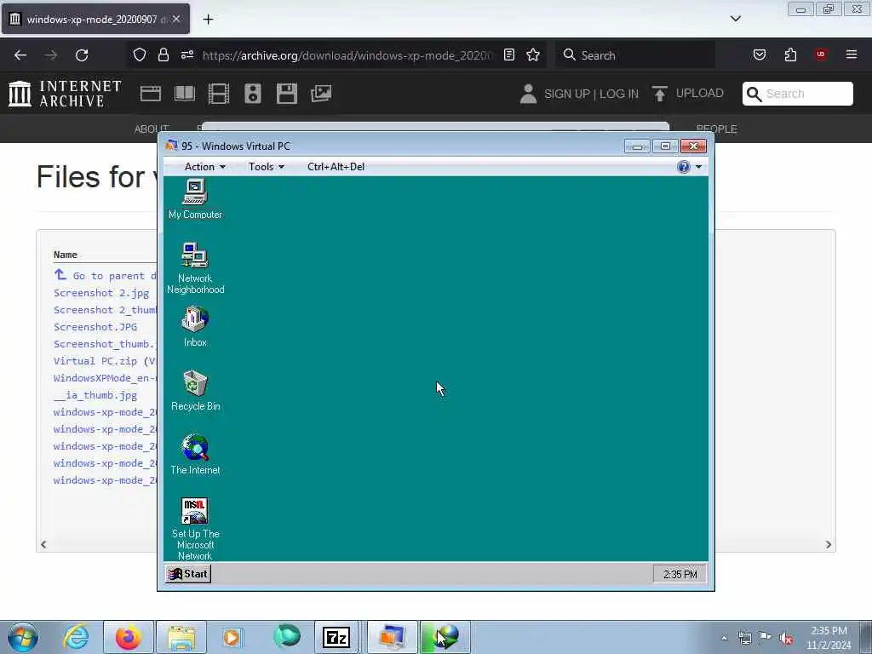Open the Pocket save icon
Screen dimensions: 872x654
[x=759, y=54]
